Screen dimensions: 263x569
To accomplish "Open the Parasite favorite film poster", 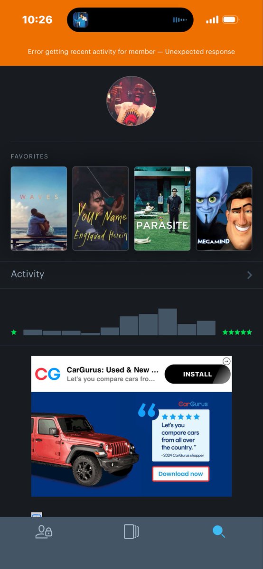I will click(x=162, y=208).
